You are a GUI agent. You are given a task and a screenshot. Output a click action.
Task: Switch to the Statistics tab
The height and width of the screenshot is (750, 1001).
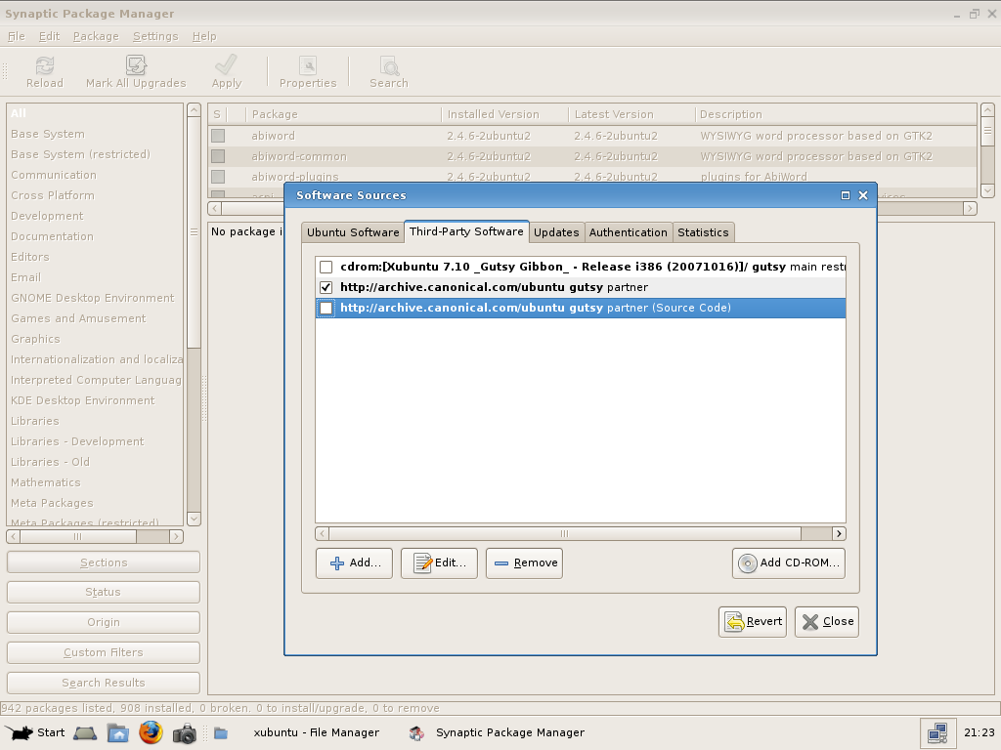tap(703, 232)
